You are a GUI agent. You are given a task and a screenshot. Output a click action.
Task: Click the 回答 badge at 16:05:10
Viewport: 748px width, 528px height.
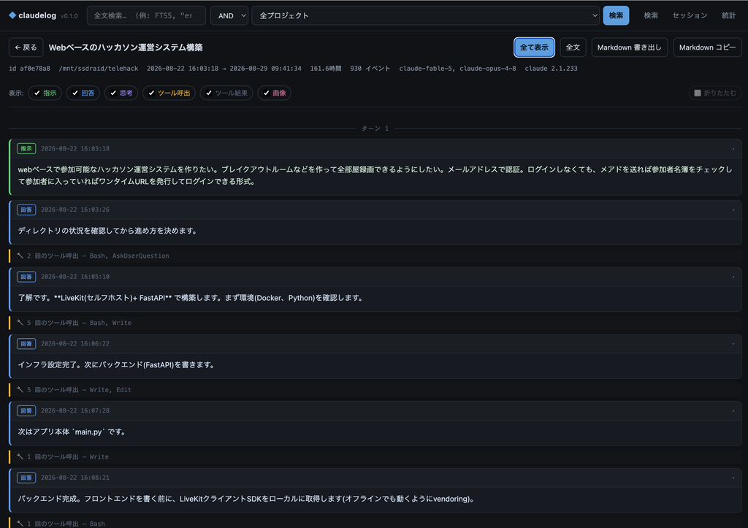26,277
